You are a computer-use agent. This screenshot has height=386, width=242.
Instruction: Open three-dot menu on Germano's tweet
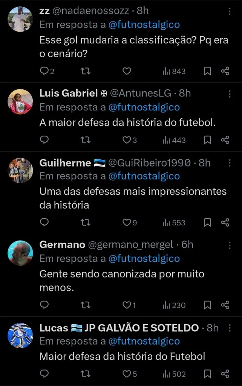(x=230, y=245)
